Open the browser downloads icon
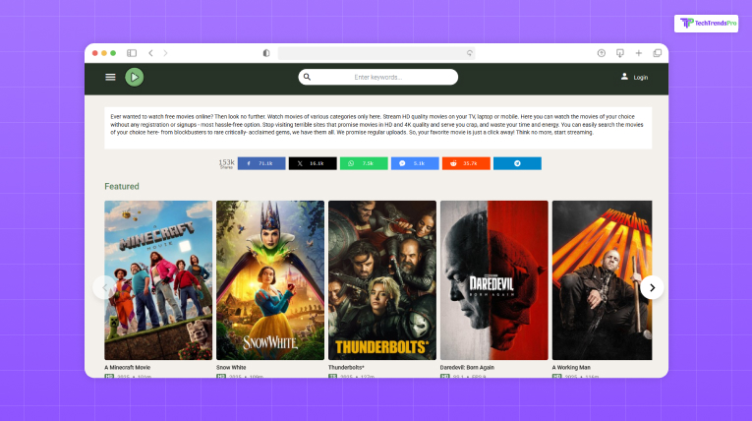Viewport: 752px width, 421px height. [619, 53]
